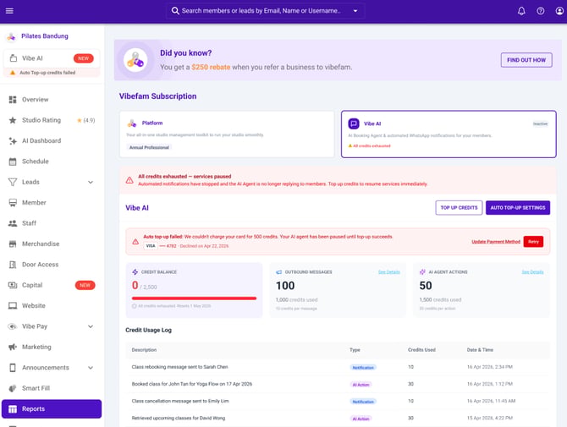The width and height of the screenshot is (567, 427).
Task: Expand the Vibe Pay submenu chevron
Action: (91, 326)
